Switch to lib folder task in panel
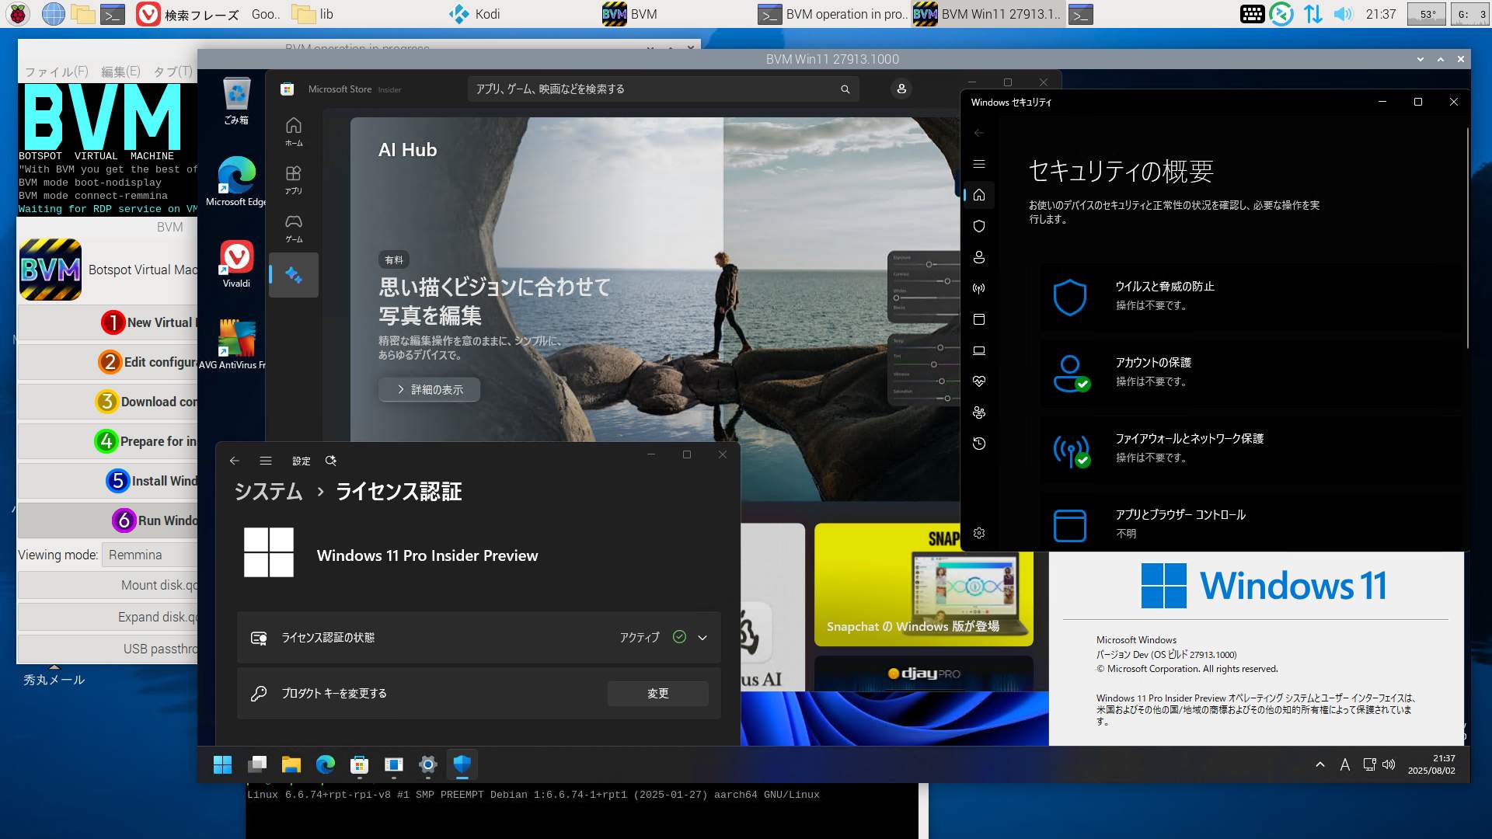This screenshot has width=1492, height=839. [314, 14]
